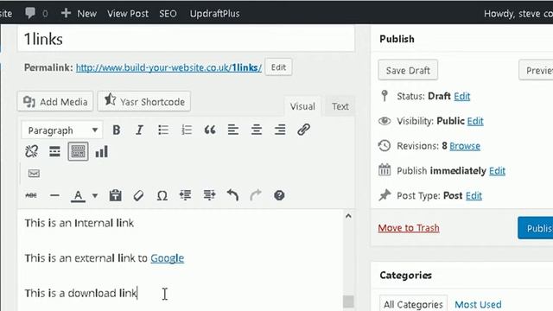Click Move to Trash link
Screen dimensions: 553x311
click(409, 228)
